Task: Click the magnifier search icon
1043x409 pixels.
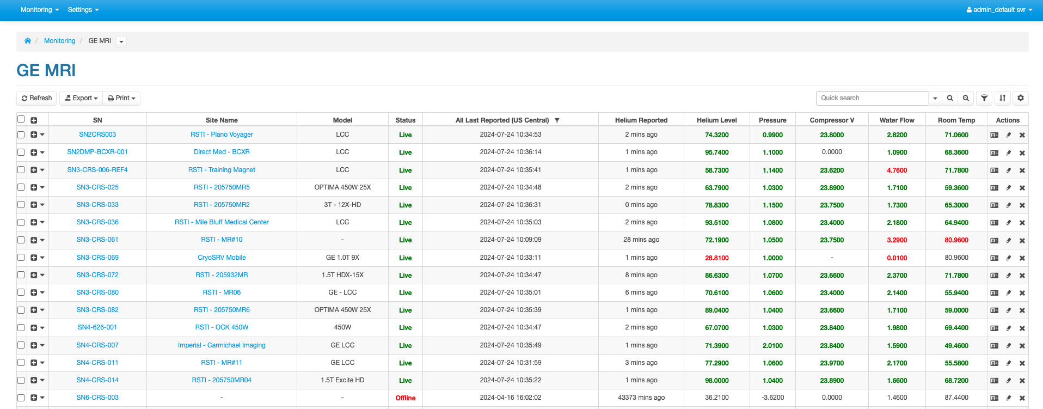Action: coord(950,98)
